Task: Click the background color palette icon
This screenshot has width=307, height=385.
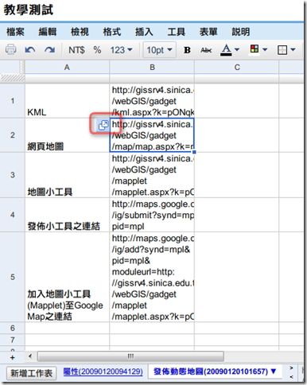Action: pyautogui.click(x=255, y=49)
